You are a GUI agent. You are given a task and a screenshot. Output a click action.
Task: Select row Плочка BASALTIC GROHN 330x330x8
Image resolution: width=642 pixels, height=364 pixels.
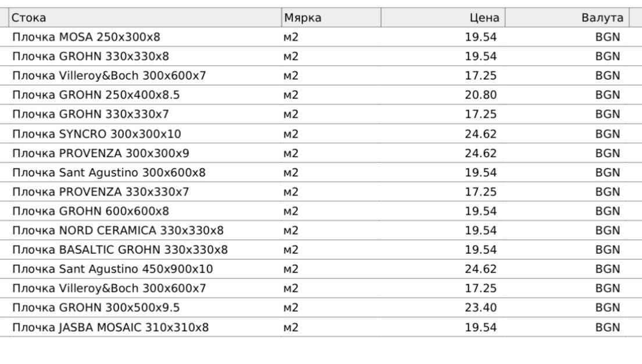click(321, 250)
